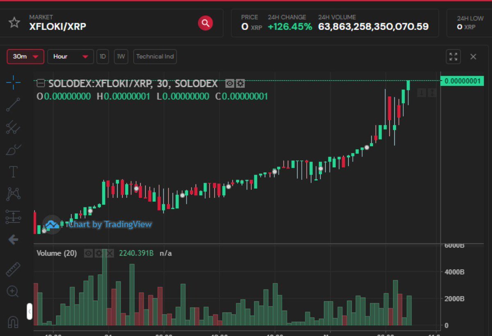
Task: Remove the Volume indicator with the X
Action: [x=109, y=253]
